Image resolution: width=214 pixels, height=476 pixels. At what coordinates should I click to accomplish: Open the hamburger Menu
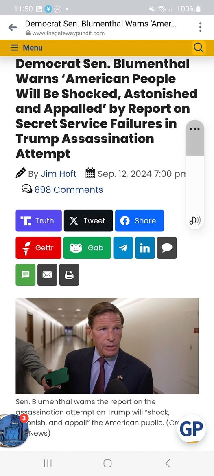[x=27, y=48]
